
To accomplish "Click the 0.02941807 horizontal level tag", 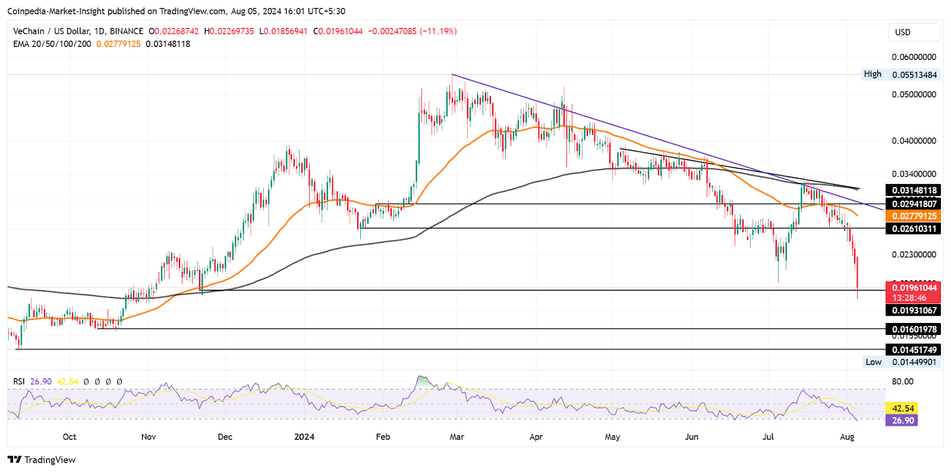I will [914, 204].
